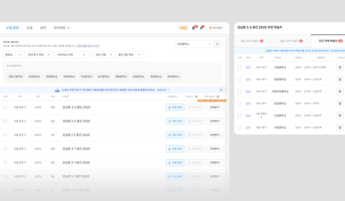Click info icon beside 추천 학습지 header
Screen dimensions: 345x201
tap(218, 97)
